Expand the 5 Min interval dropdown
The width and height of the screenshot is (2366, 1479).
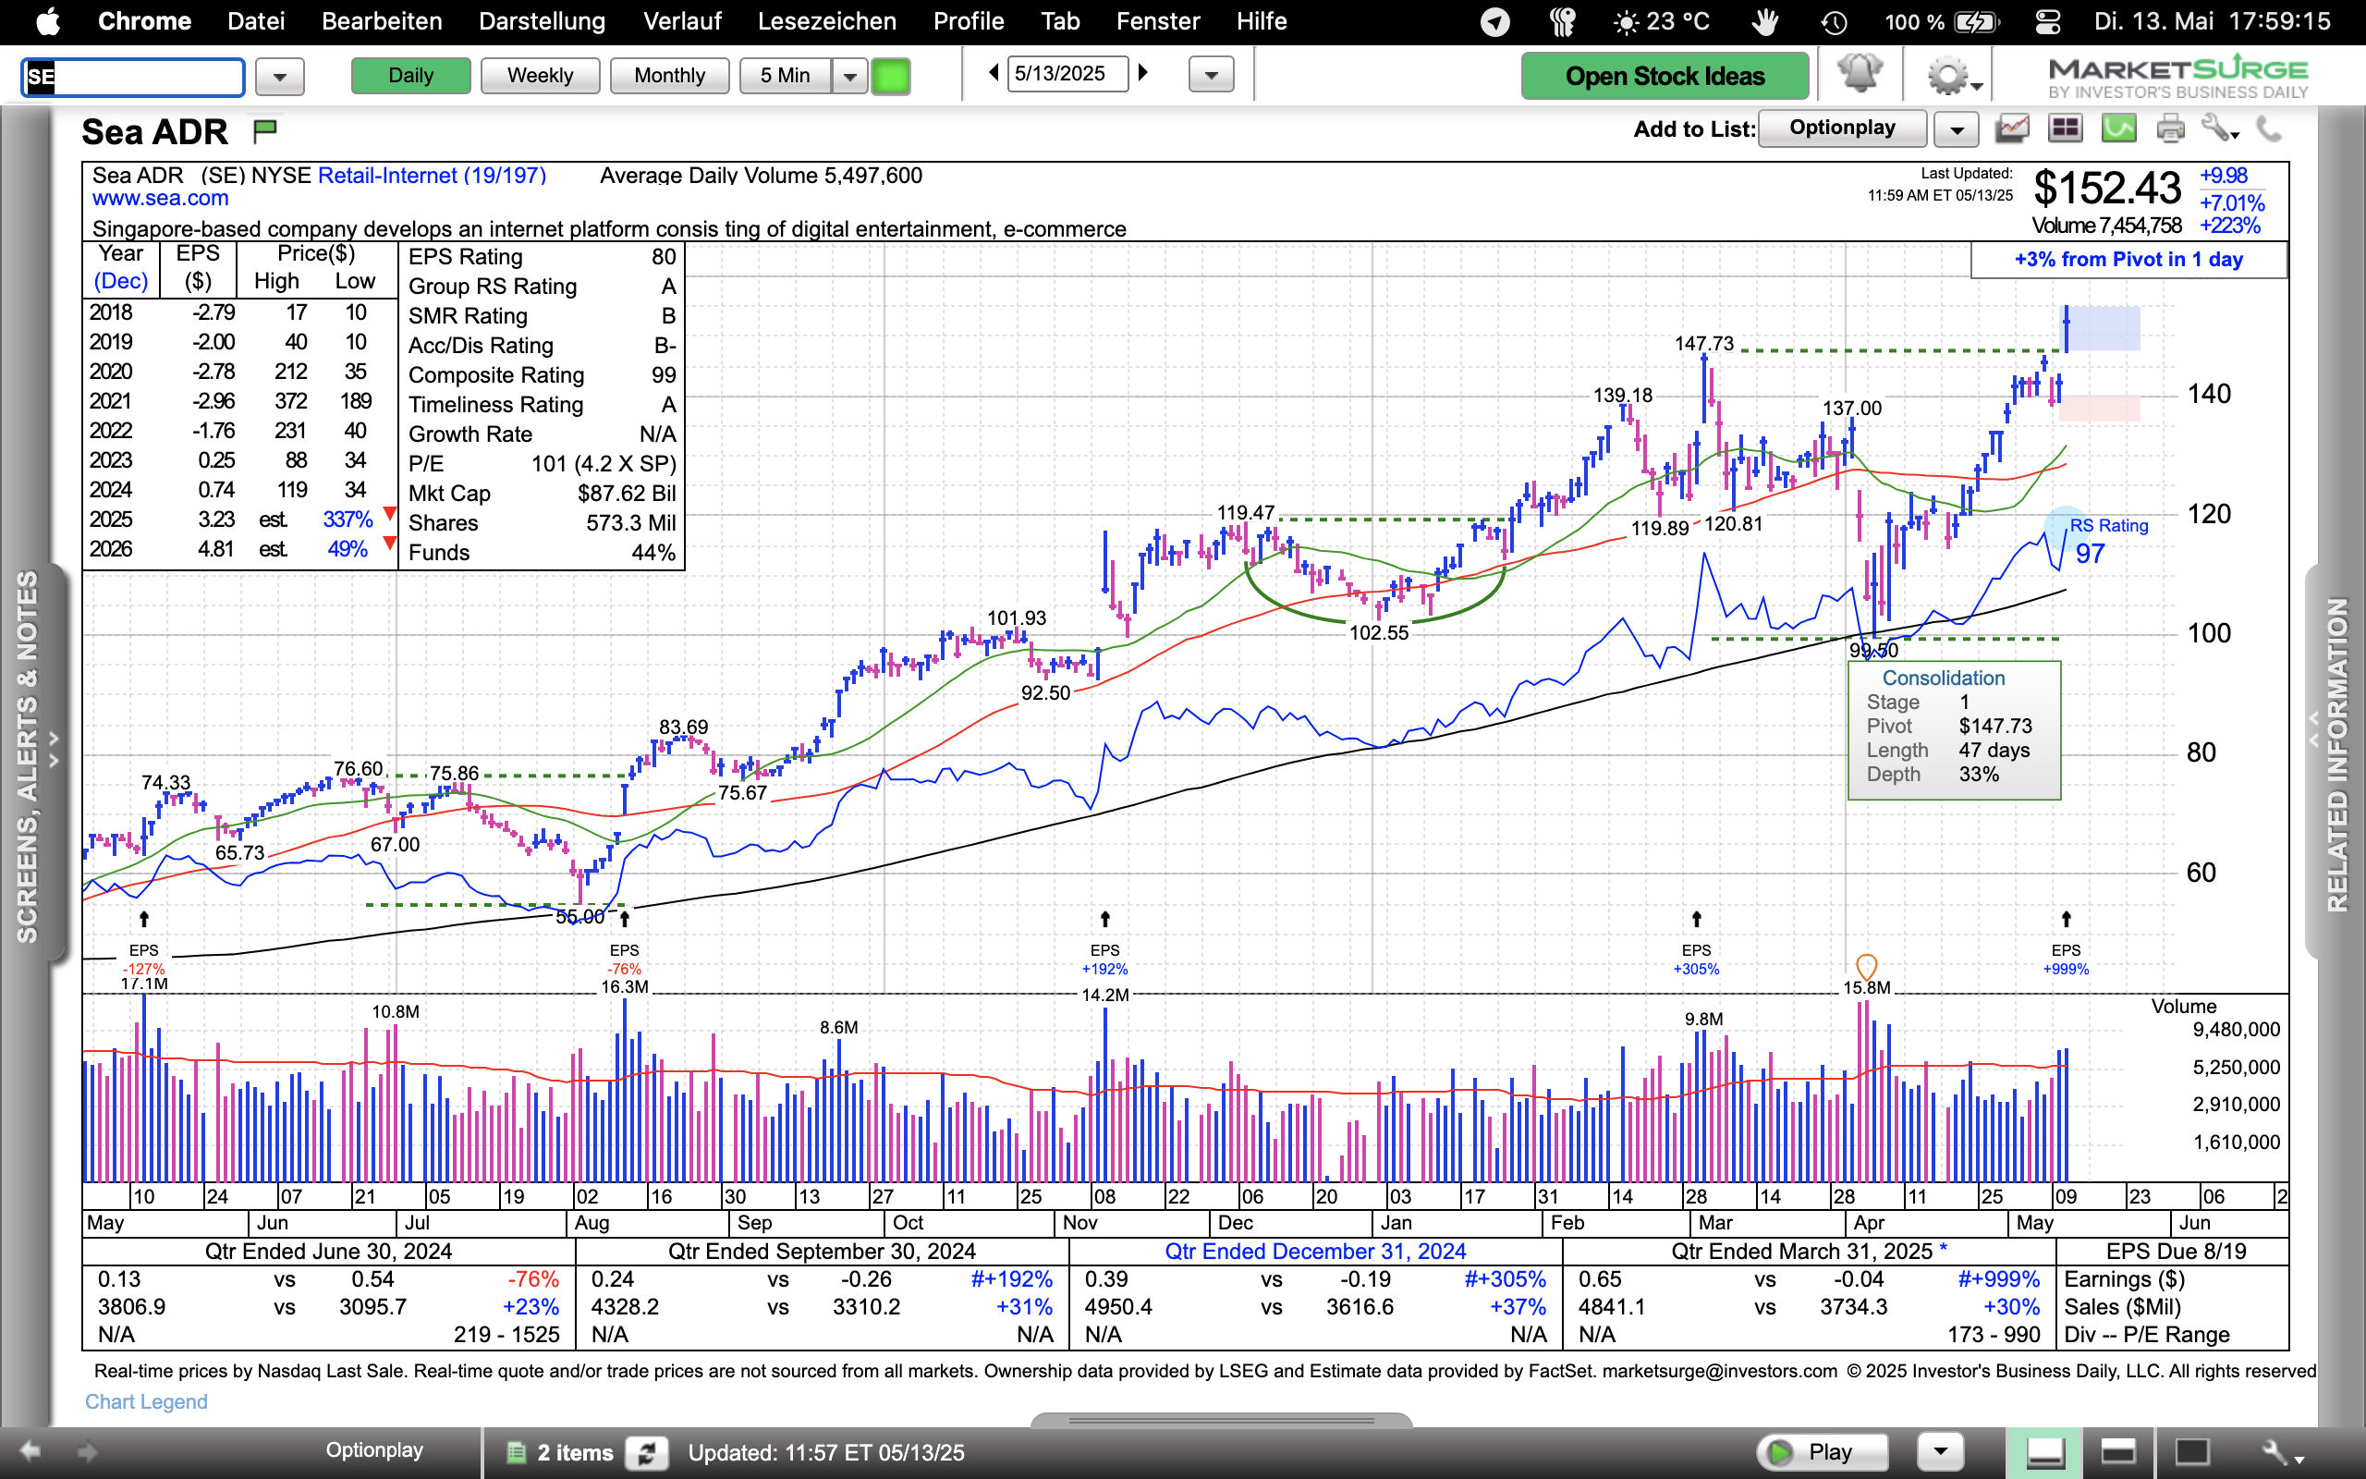pyautogui.click(x=849, y=75)
